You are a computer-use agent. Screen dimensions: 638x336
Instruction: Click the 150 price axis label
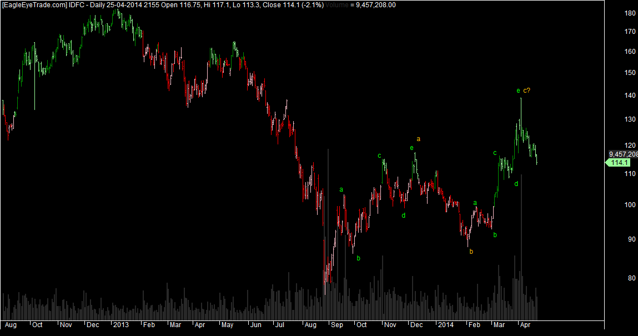(630, 73)
